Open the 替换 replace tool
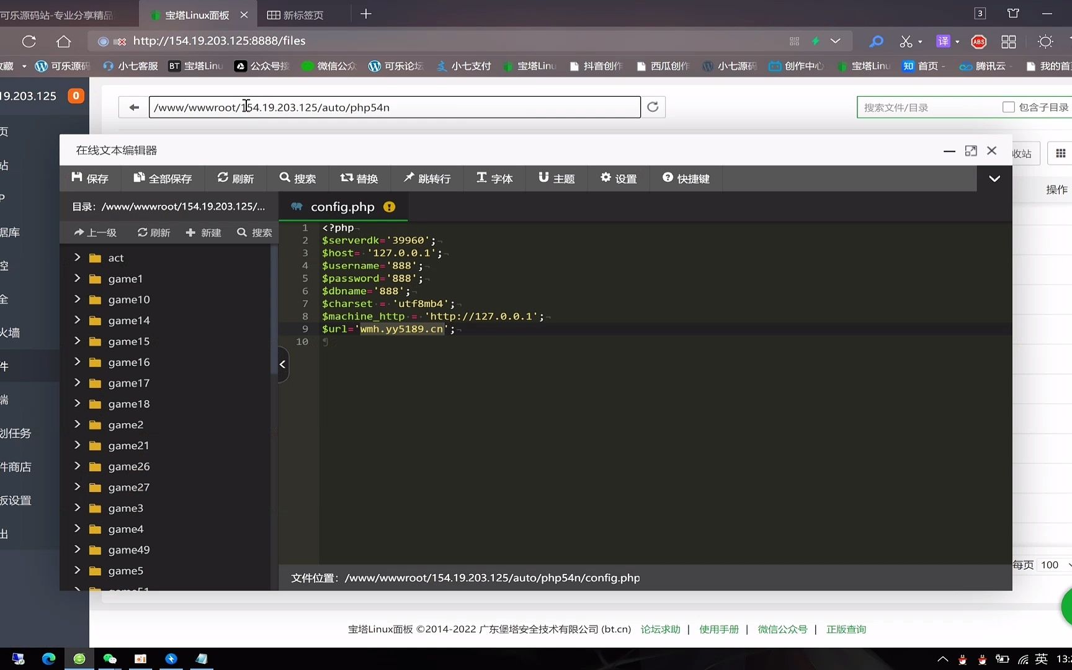 tap(359, 179)
